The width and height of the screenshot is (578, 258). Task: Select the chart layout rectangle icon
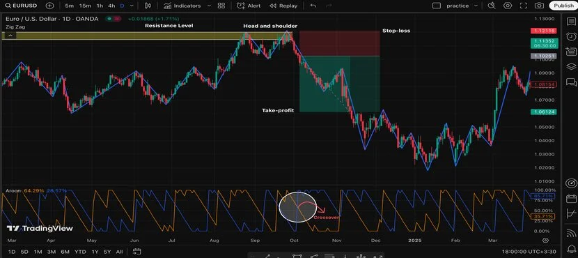pos(437,6)
